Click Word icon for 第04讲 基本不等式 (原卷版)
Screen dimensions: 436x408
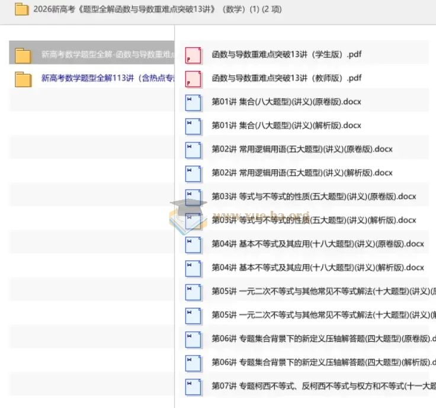pos(193,245)
